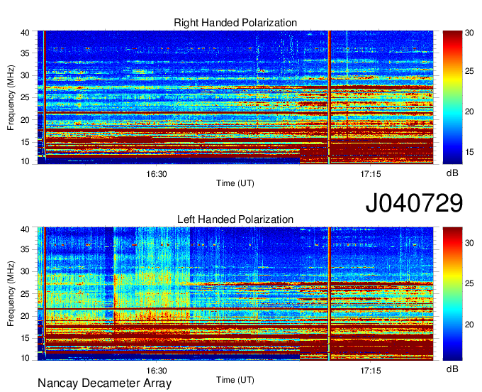Click the 25 MHz tick label, upper plot
This screenshot has width=482, height=392.
pyautogui.click(x=25, y=98)
